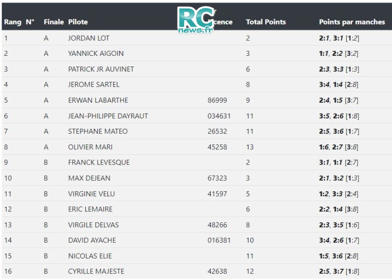Click PATRICK JR AUVINET row name
This screenshot has height=280, width=392.
tap(101, 69)
